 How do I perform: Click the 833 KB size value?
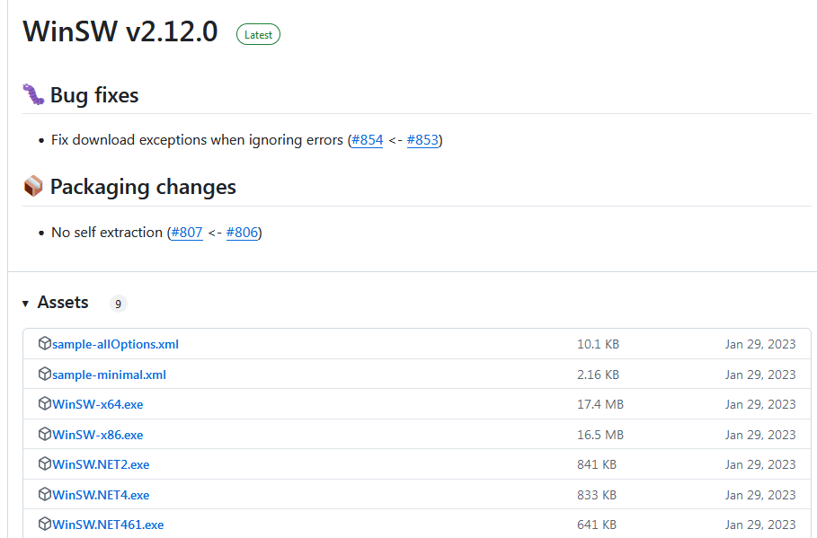(x=597, y=494)
